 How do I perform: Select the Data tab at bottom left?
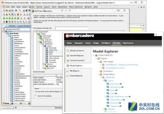coord(6,103)
